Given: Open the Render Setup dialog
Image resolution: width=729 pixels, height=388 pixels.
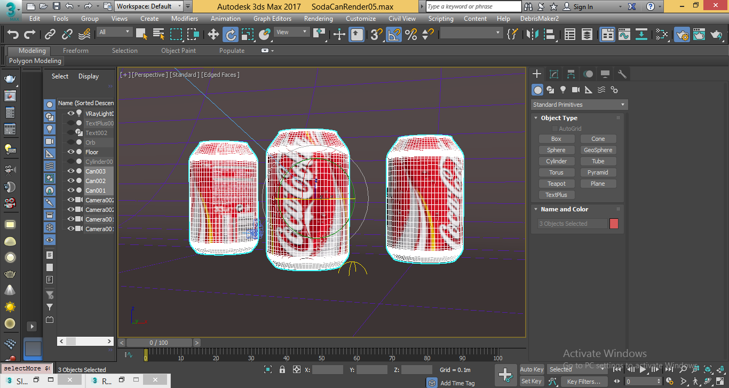Looking at the screenshot, I should click(x=682, y=35).
